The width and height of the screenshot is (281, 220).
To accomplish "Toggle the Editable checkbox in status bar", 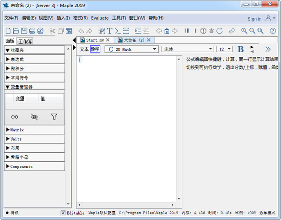I will pyautogui.click(x=63, y=213).
